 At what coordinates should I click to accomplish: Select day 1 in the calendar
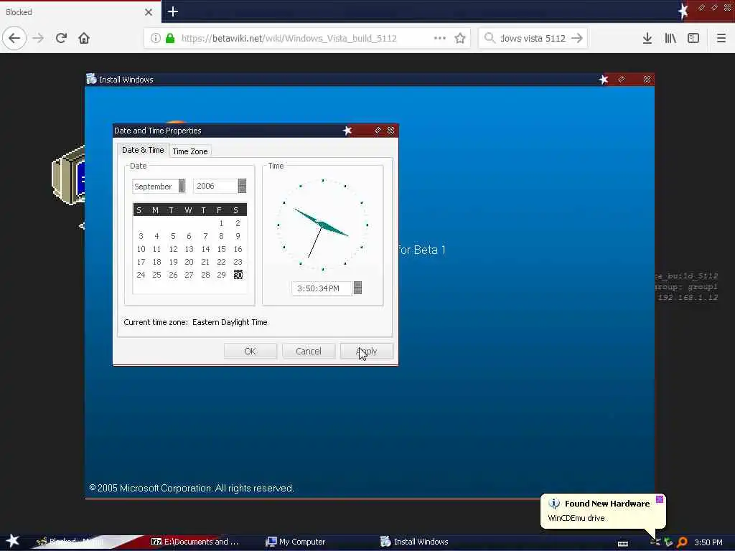click(x=221, y=223)
